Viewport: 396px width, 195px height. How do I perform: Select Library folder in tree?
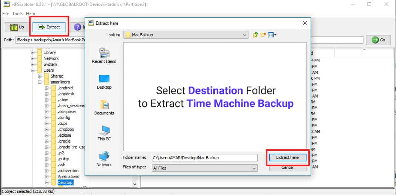(50, 52)
